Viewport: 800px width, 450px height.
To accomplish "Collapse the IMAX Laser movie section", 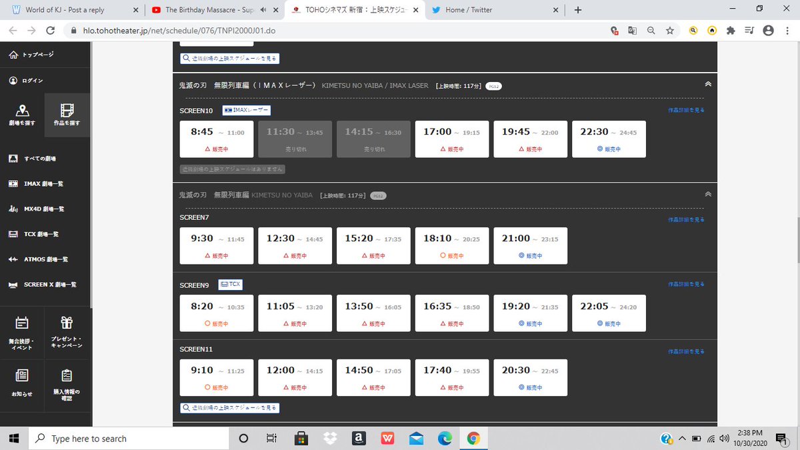I will pyautogui.click(x=708, y=85).
